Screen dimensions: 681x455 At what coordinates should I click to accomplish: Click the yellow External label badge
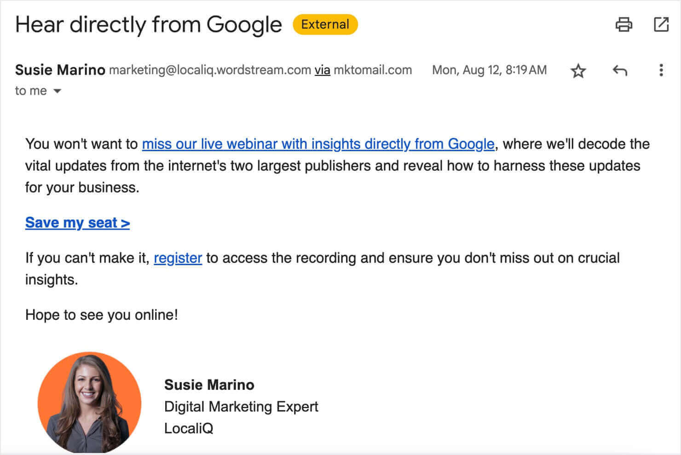click(x=325, y=24)
